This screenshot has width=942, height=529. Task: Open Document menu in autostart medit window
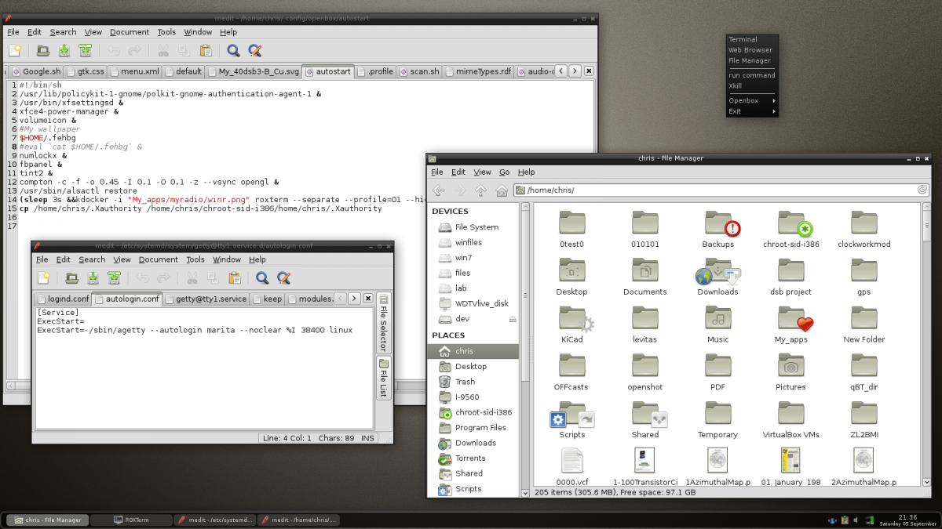pos(130,32)
